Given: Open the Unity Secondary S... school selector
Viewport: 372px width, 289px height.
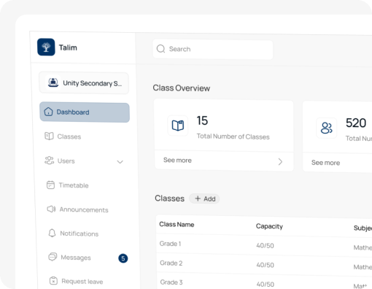Looking at the screenshot, I should (84, 83).
